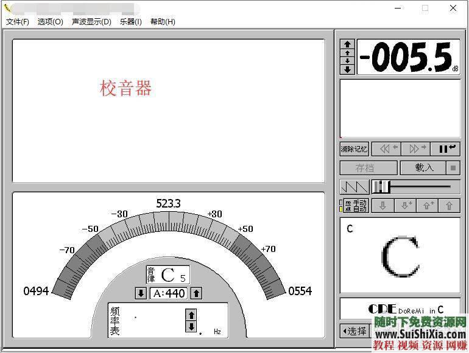Open the 乐器(I) menu
Screen dimensions: 469x353
(x=130, y=21)
